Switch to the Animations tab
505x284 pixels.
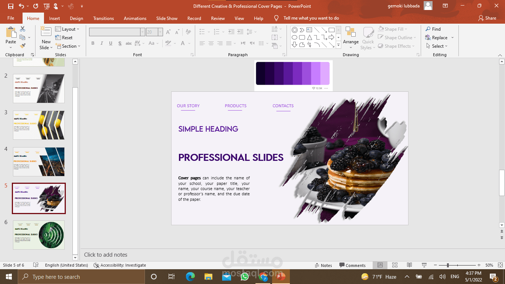[135, 18]
